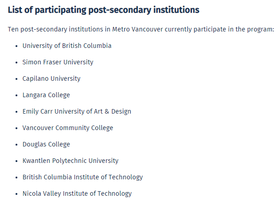Click the bullet point before Langara College
This screenshot has width=276, height=209.
[x=16, y=95]
